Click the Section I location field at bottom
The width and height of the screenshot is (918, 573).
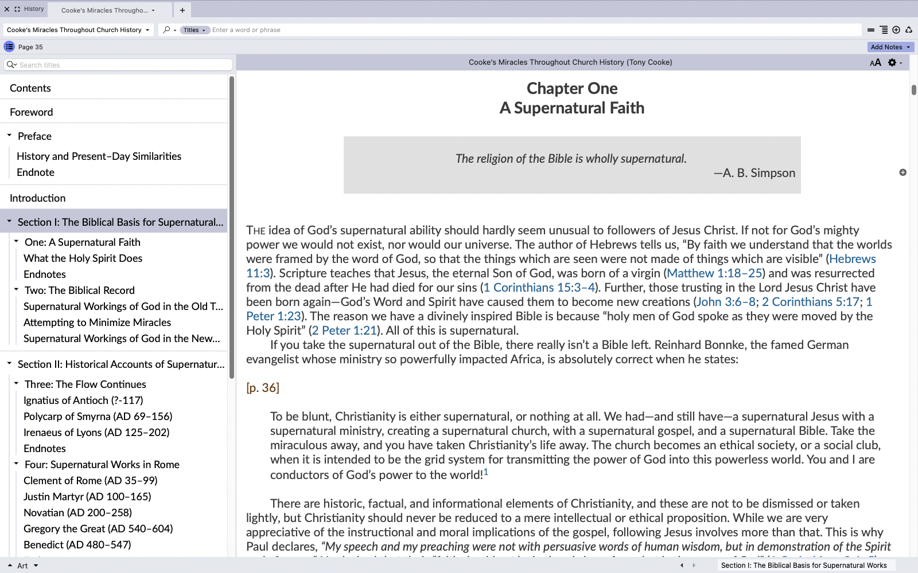click(x=806, y=565)
